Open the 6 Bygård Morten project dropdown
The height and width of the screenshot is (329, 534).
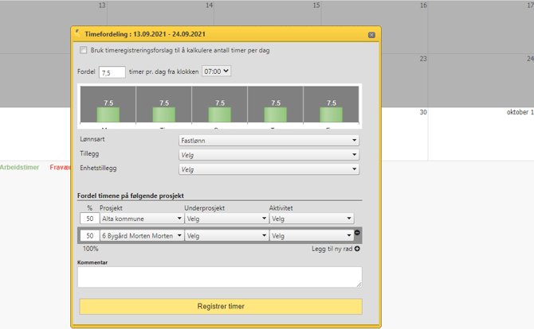click(x=142, y=236)
